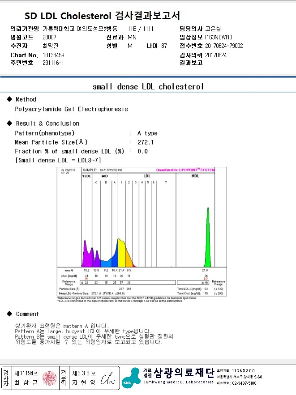Select the examiner name 최삼규
Image resolution: width=296 pixels, height=395 pixels.
[x=26, y=382]
